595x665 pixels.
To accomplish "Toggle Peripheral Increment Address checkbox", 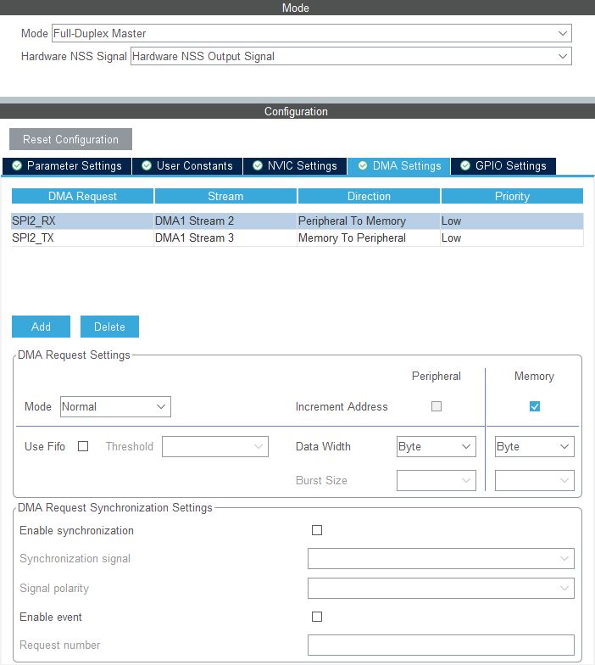I will [x=437, y=406].
